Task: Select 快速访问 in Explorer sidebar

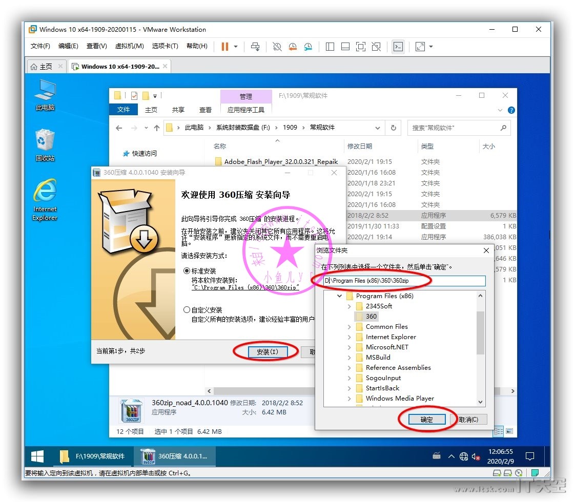Action: pyautogui.click(x=140, y=154)
